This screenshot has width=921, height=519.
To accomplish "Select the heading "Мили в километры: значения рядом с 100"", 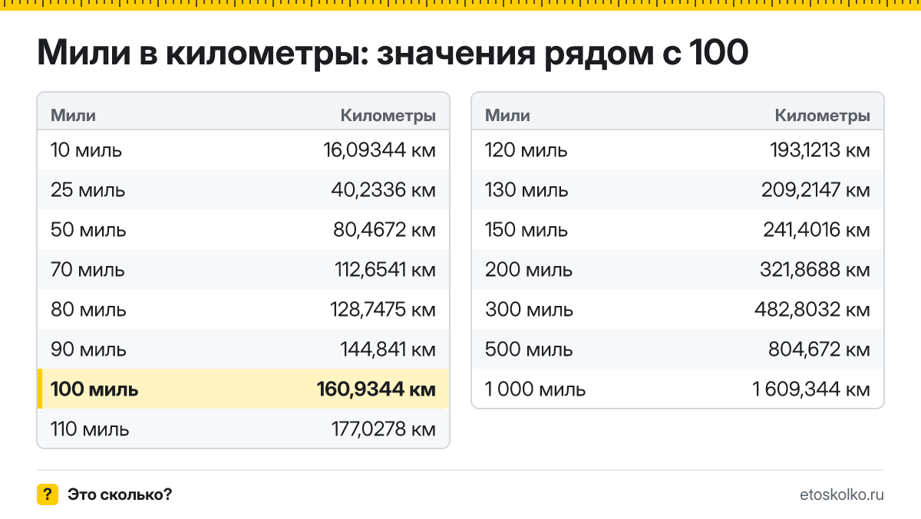I will [392, 53].
